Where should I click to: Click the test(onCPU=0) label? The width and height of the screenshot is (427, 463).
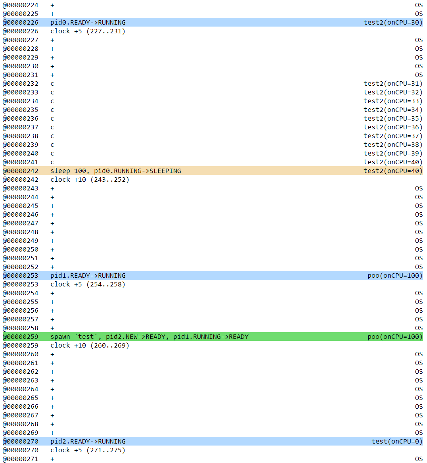coord(397,441)
